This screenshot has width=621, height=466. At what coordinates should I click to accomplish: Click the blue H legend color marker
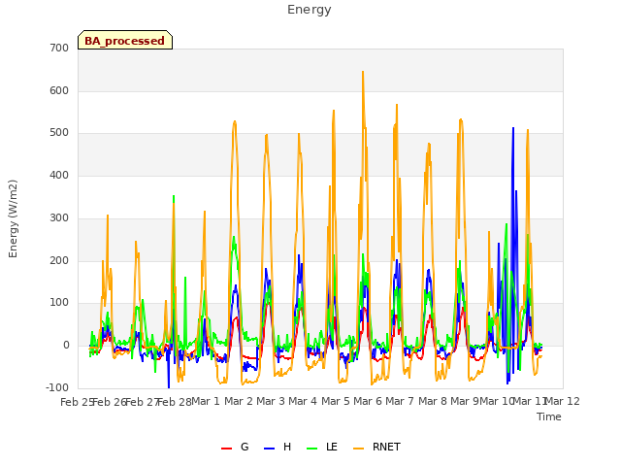point(270,449)
